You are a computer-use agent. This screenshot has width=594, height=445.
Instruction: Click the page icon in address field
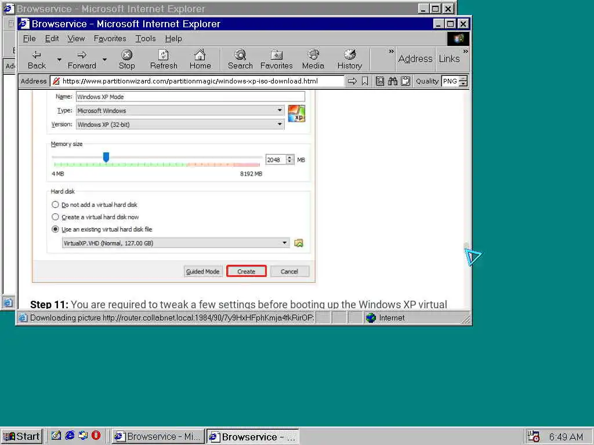click(56, 81)
